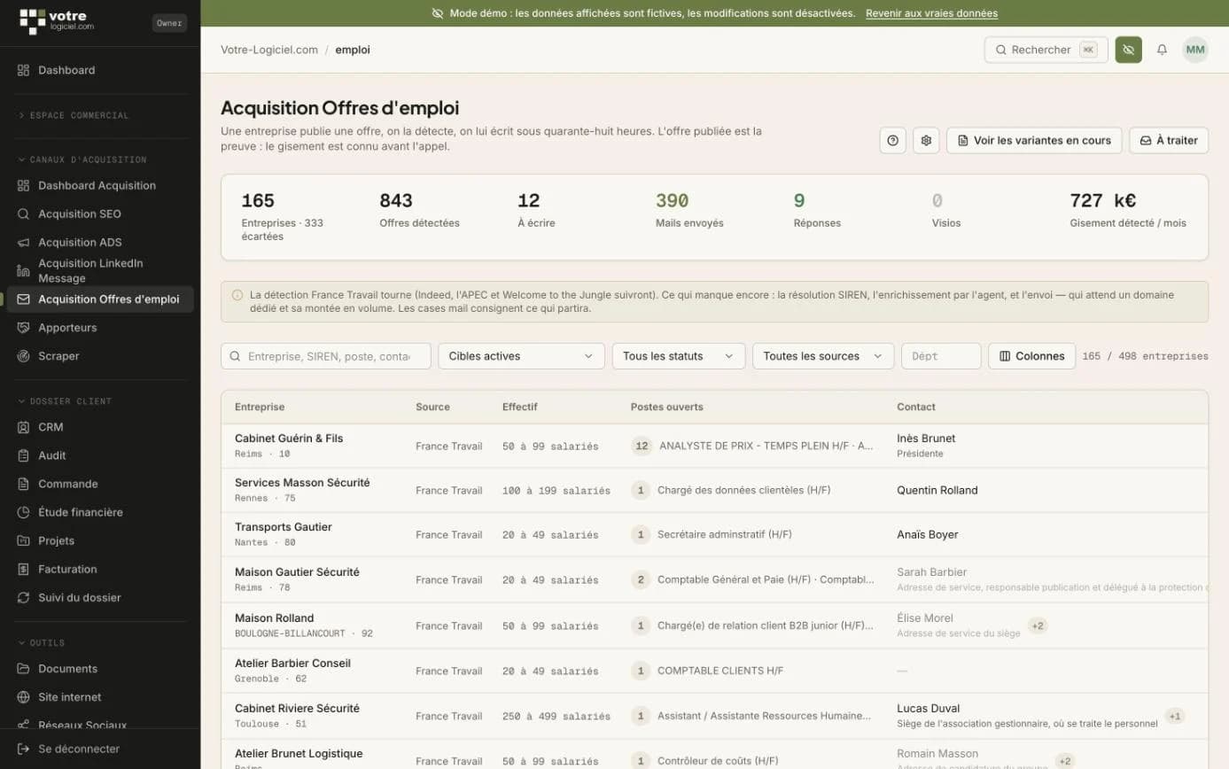The height and width of the screenshot is (769, 1229).
Task: Click the +2 badge beside Élise Morel
Action: click(1038, 625)
